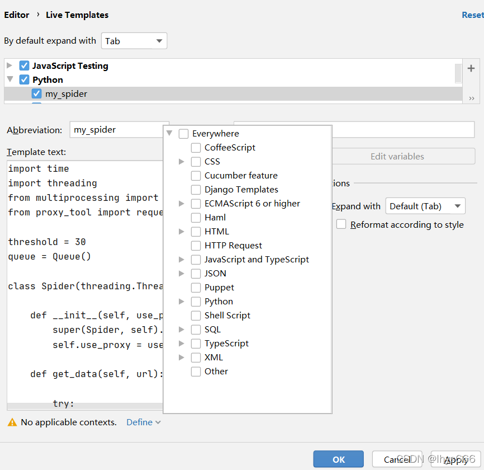Expand the SQL context node
Image resolution: width=484 pixels, height=470 pixels.
click(182, 330)
